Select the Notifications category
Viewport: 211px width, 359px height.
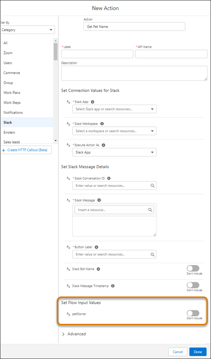[27, 113]
